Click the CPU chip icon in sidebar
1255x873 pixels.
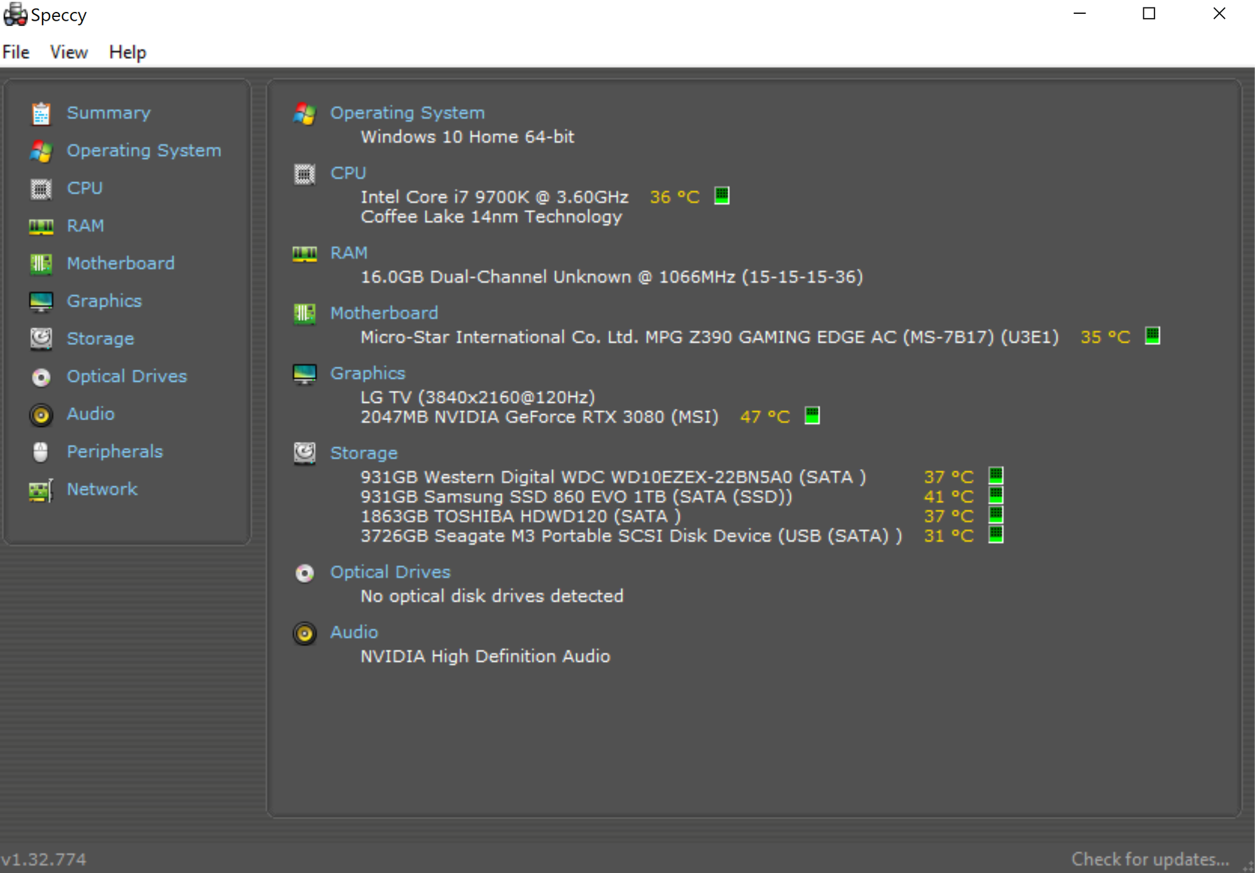tap(41, 189)
